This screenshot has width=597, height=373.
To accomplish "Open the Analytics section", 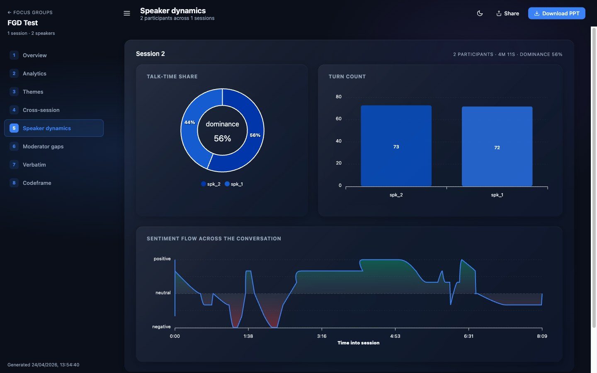I will coord(54,73).
